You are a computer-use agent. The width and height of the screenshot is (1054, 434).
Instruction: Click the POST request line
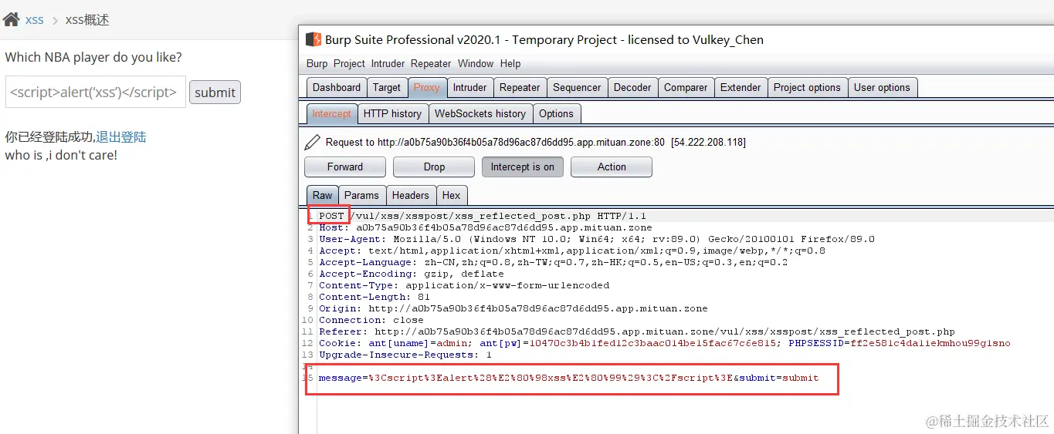(483, 217)
